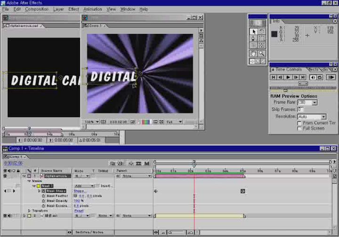The image size is (339, 237).
Task: Select the Zoom magnifier tool
Action: tap(262, 53)
